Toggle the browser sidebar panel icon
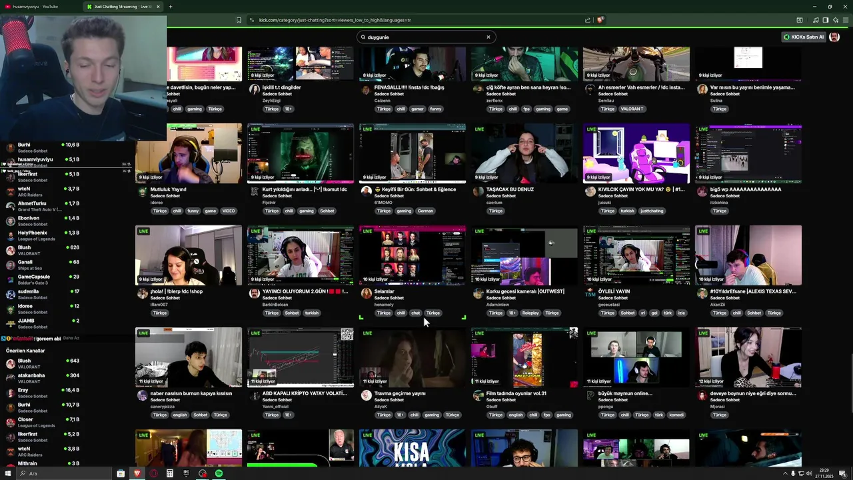The image size is (853, 480). coord(825,20)
